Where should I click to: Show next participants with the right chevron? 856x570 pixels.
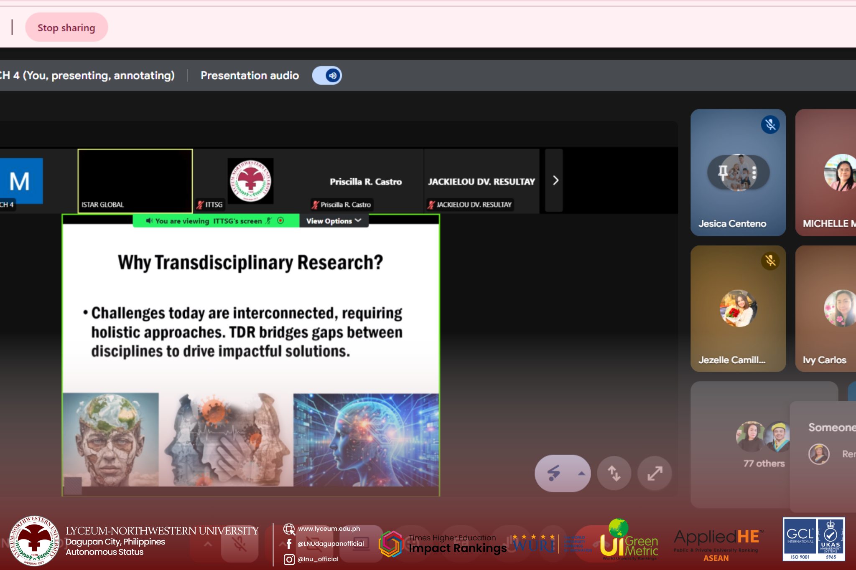pyautogui.click(x=555, y=180)
